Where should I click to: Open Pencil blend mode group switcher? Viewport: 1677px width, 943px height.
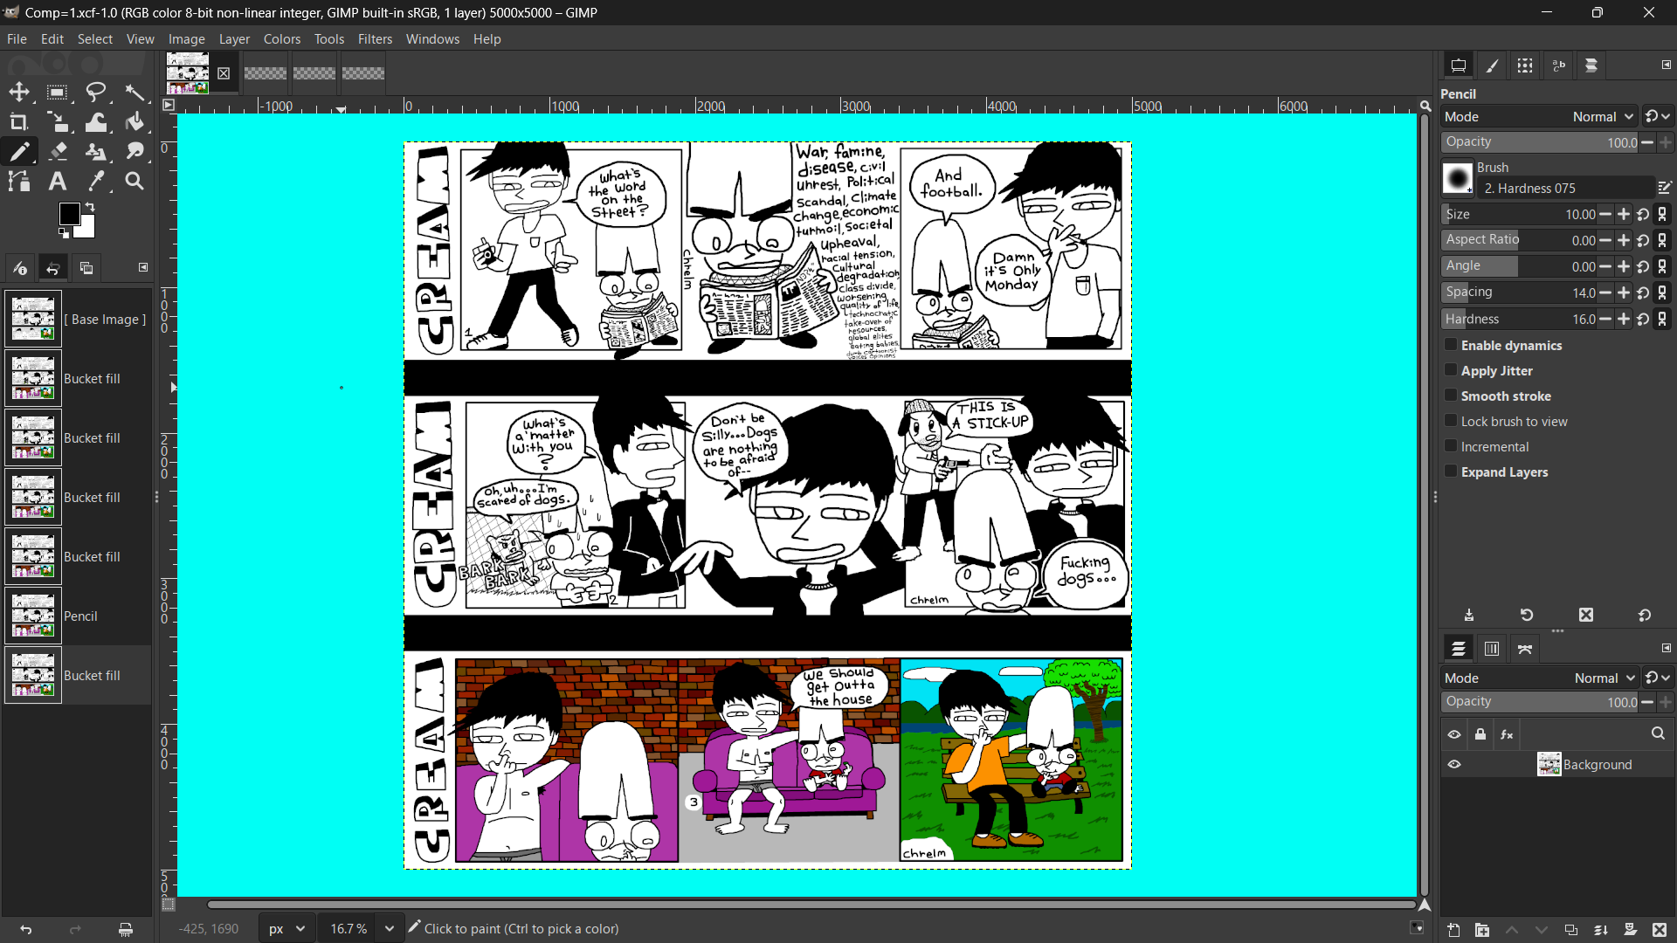coord(1657,116)
